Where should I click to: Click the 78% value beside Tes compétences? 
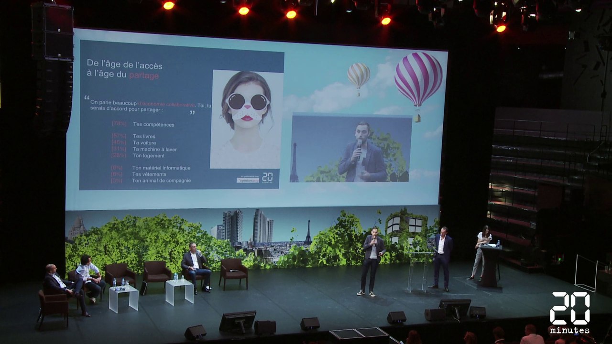pos(119,124)
